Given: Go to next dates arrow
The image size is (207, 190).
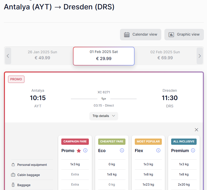Looking at the screenshot, I should point(200,56).
